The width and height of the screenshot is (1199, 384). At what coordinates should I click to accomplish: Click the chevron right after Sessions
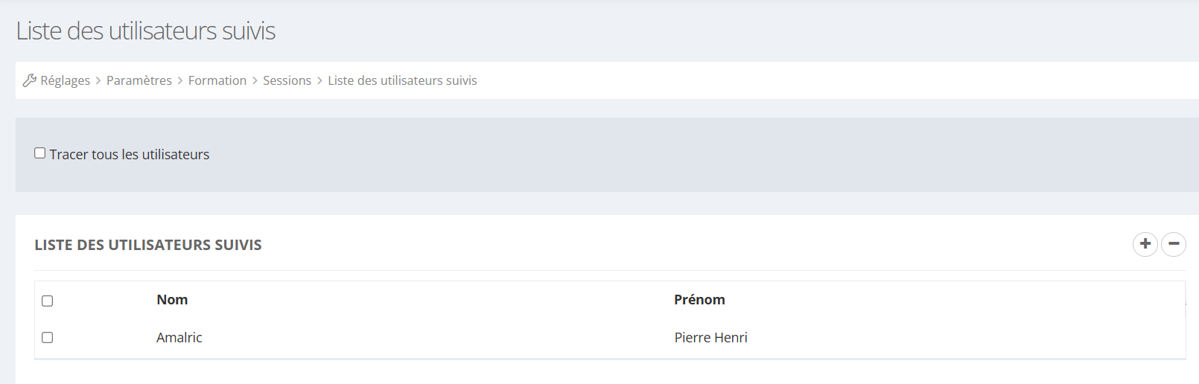[319, 80]
